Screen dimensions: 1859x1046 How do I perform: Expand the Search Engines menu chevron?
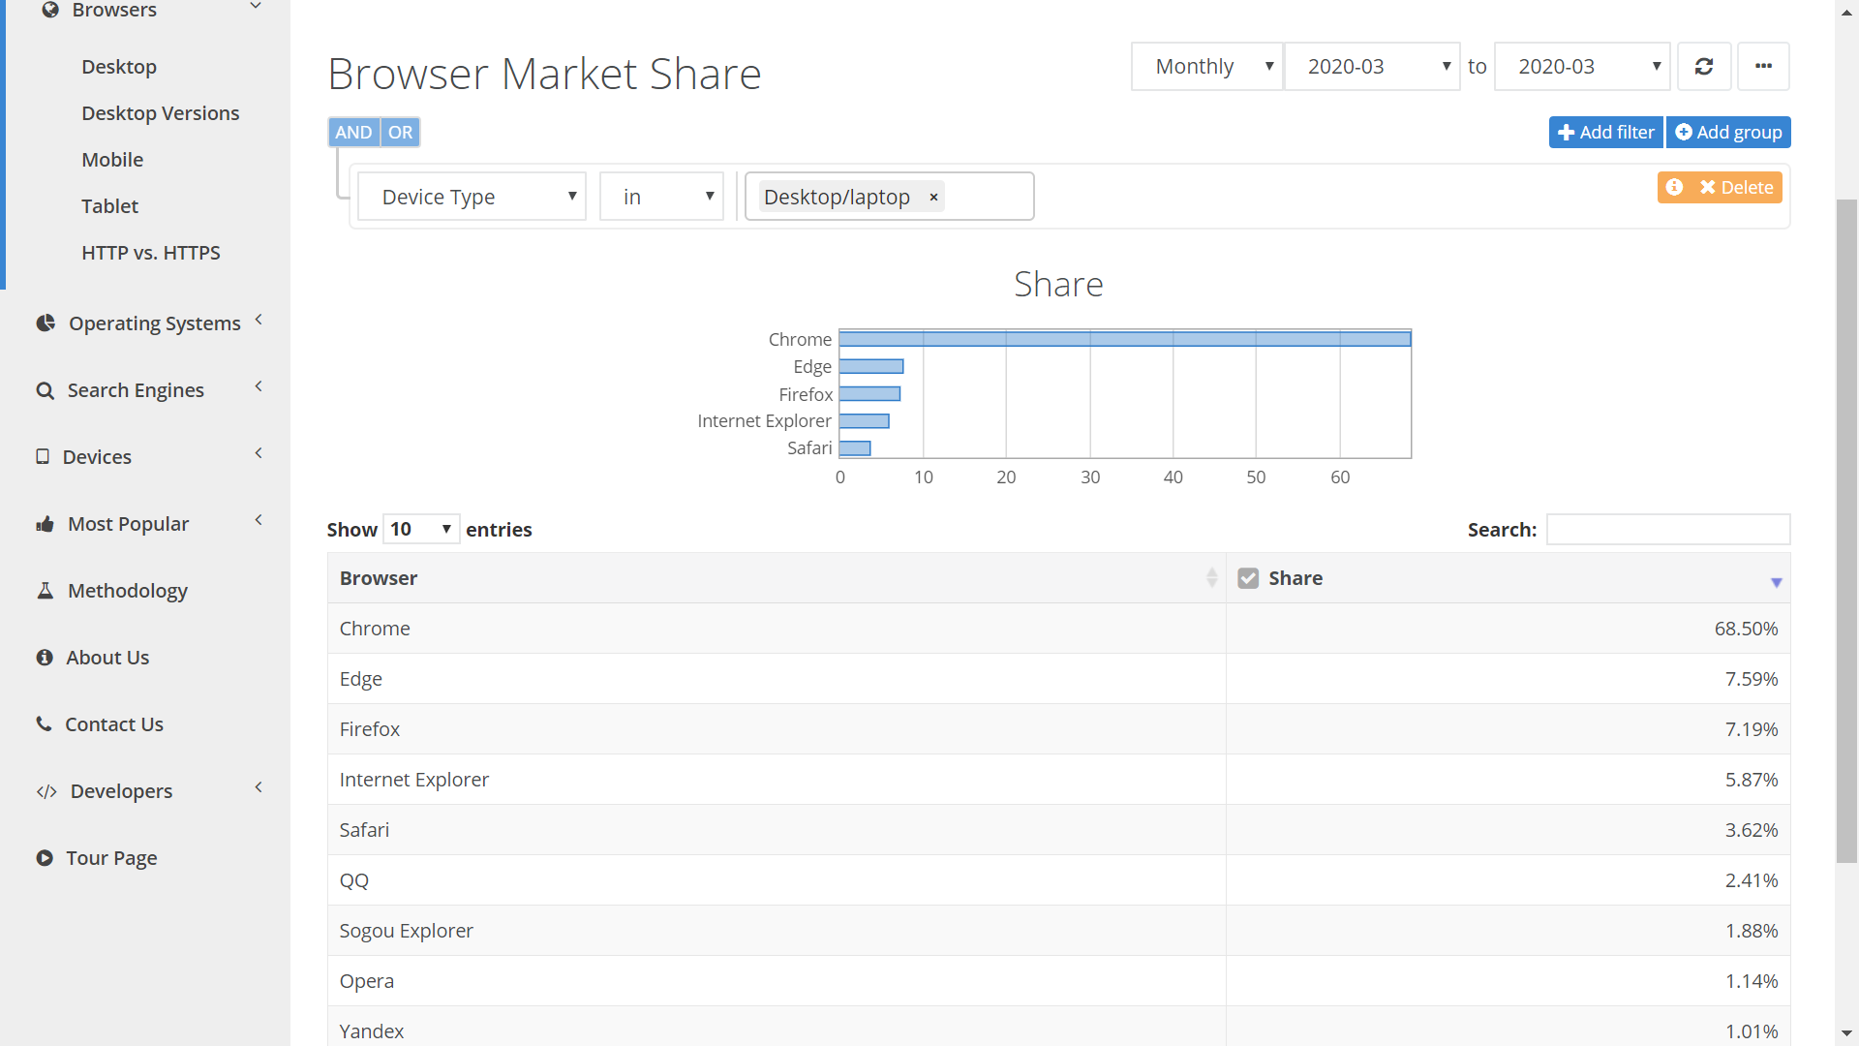pyautogui.click(x=259, y=386)
